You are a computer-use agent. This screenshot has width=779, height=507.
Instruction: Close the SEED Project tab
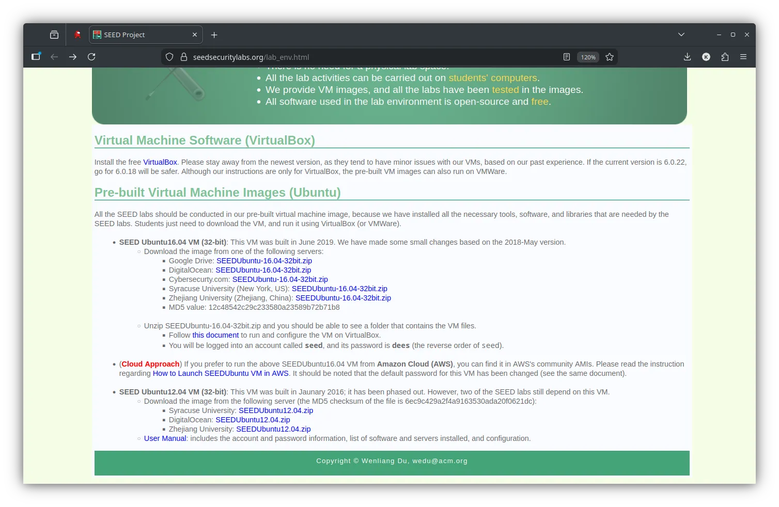point(195,35)
